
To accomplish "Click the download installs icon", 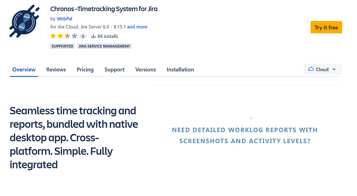I will (93, 36).
